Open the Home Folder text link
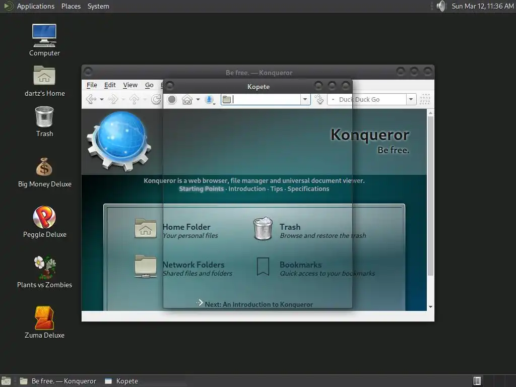The height and width of the screenshot is (387, 516). [186, 227]
